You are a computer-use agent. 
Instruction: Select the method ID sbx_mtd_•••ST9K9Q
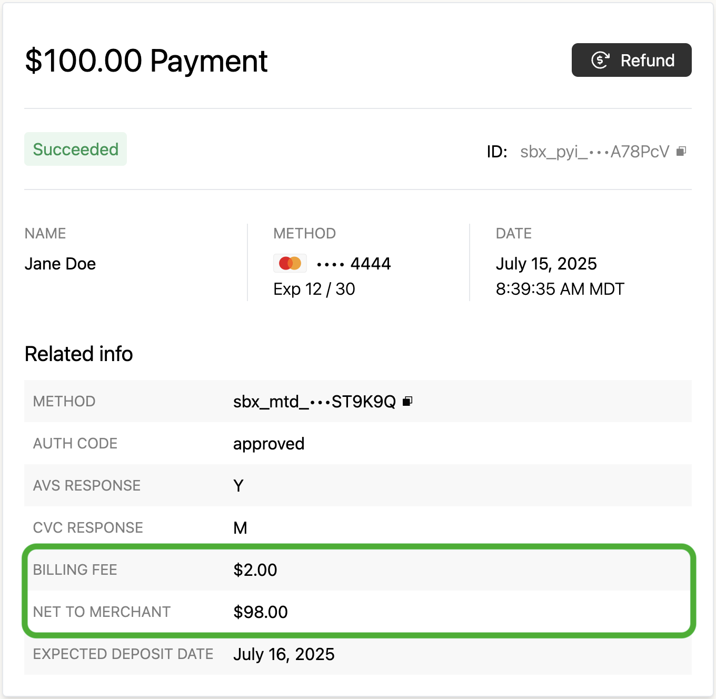(x=314, y=402)
